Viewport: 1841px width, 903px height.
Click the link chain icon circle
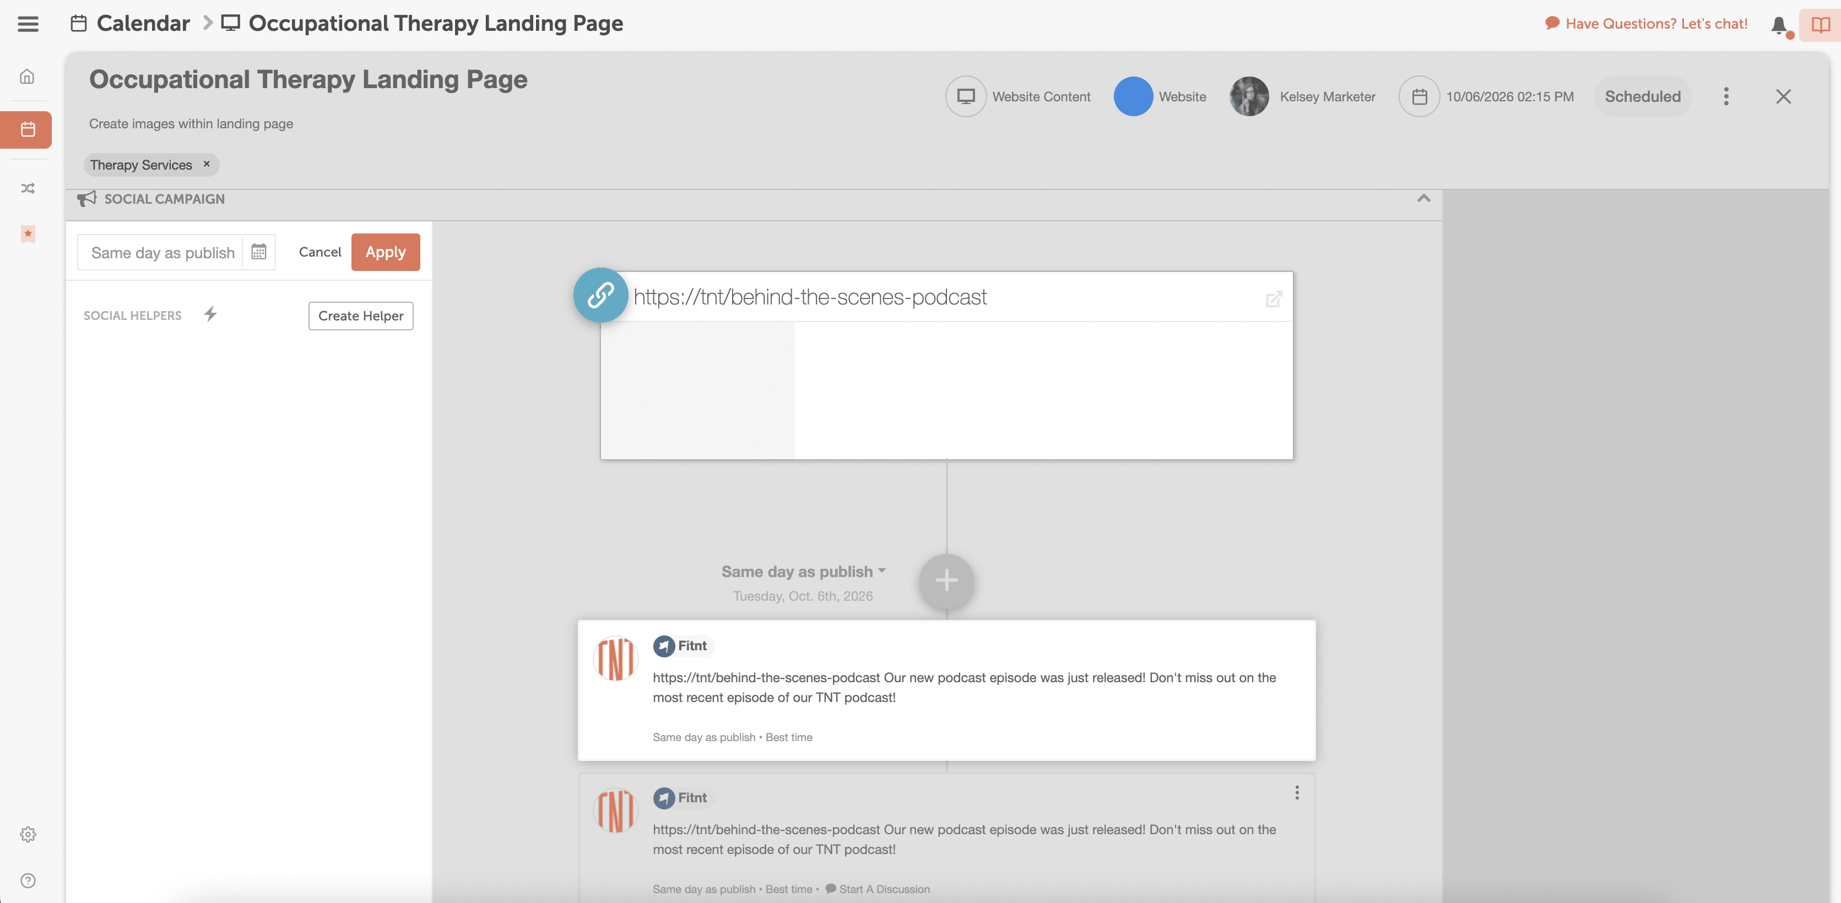coord(600,295)
